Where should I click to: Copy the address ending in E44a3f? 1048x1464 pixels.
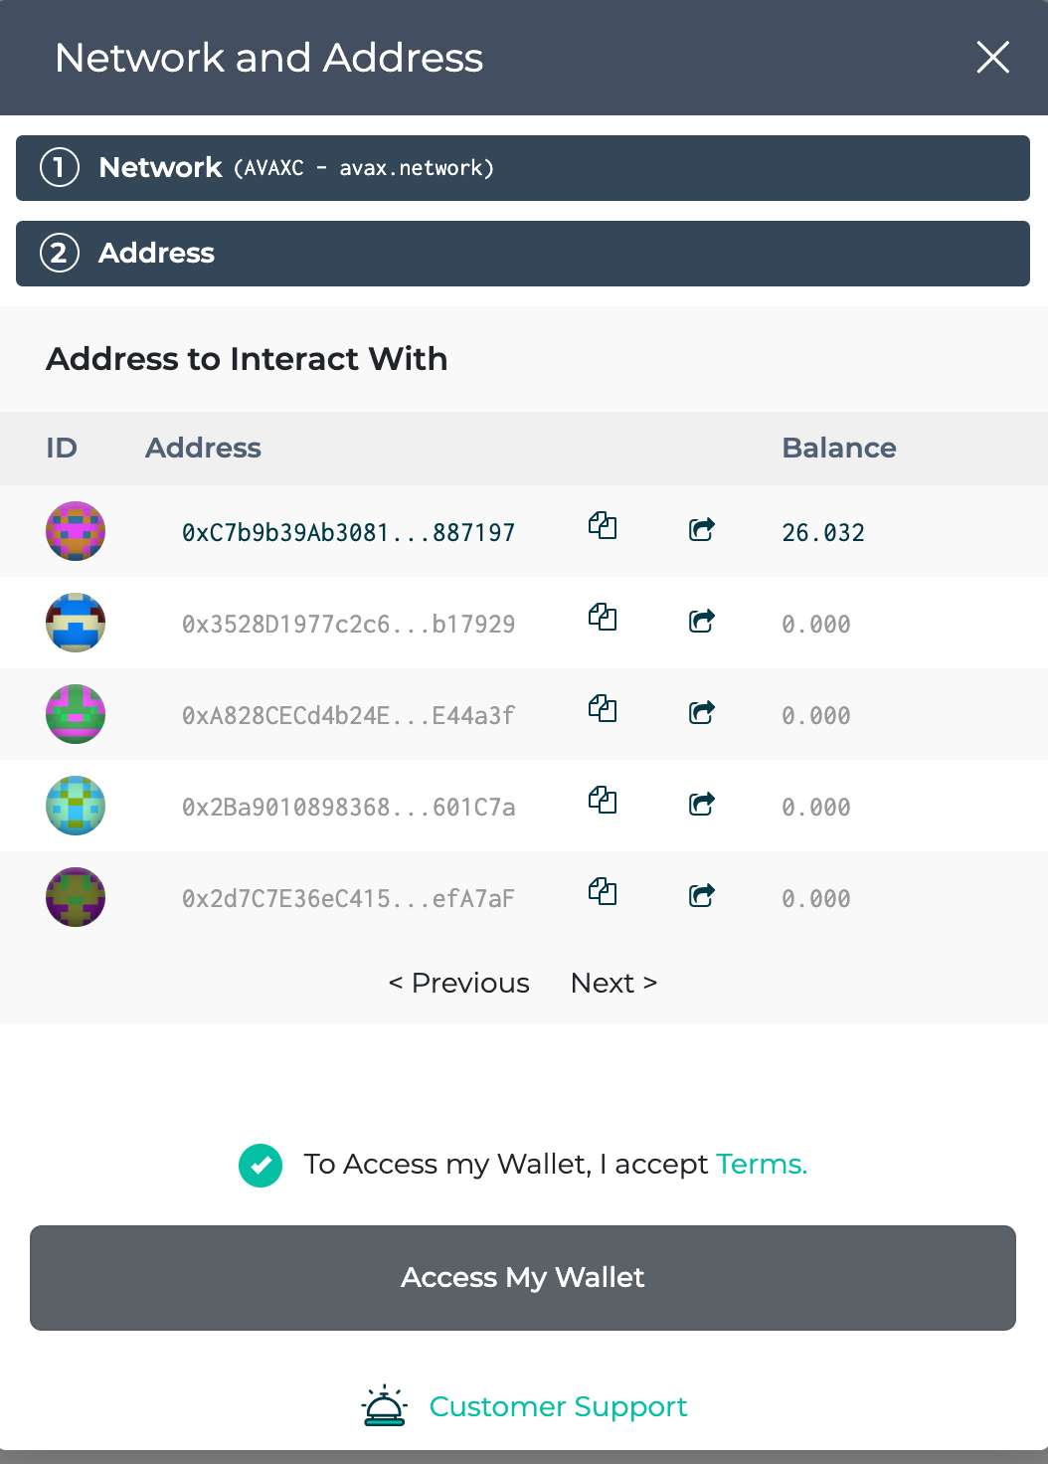[x=603, y=709]
